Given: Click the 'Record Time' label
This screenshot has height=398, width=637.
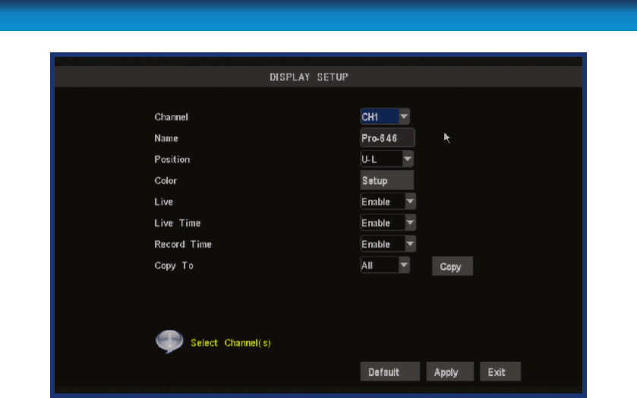Looking at the screenshot, I should click(183, 244).
